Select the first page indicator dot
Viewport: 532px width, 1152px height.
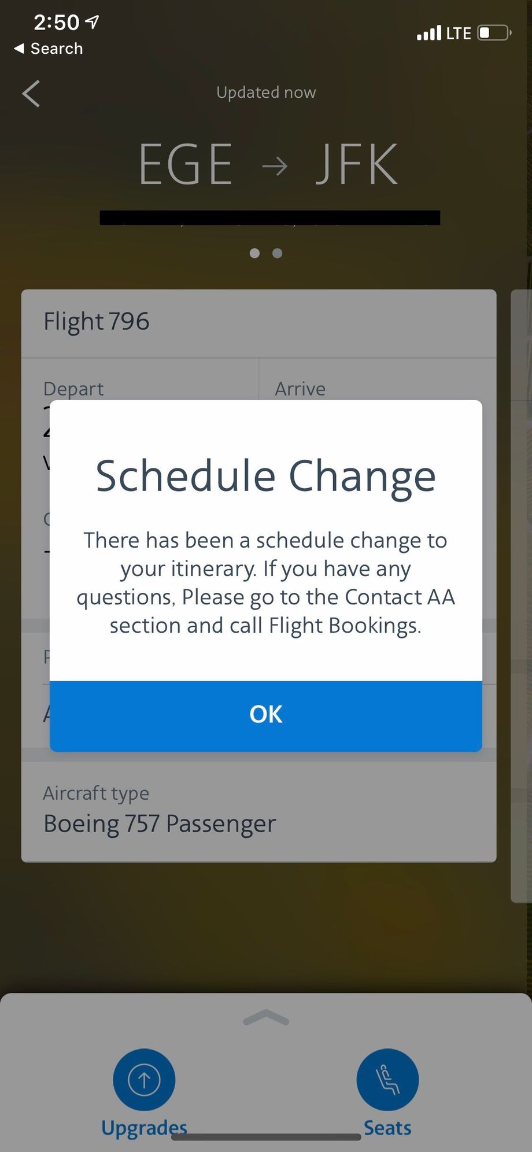[x=254, y=253]
